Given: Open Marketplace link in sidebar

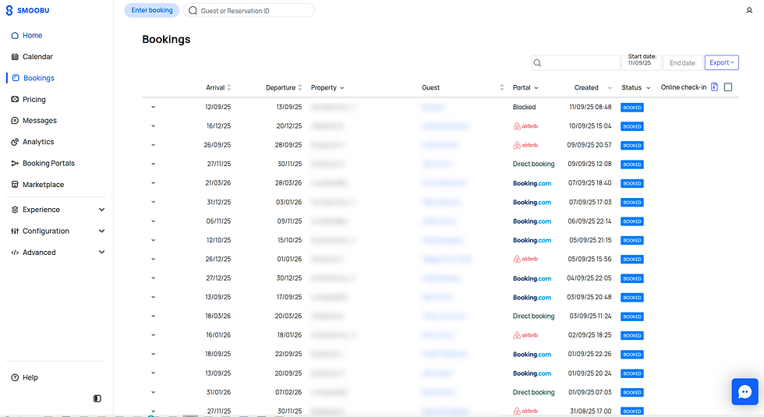Looking at the screenshot, I should tap(44, 185).
